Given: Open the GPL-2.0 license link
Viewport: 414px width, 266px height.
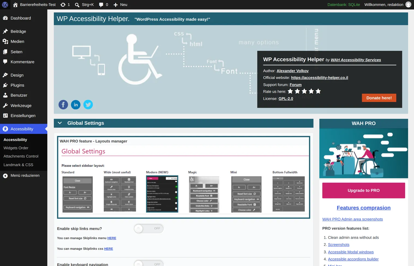Looking at the screenshot, I should tap(286, 99).
